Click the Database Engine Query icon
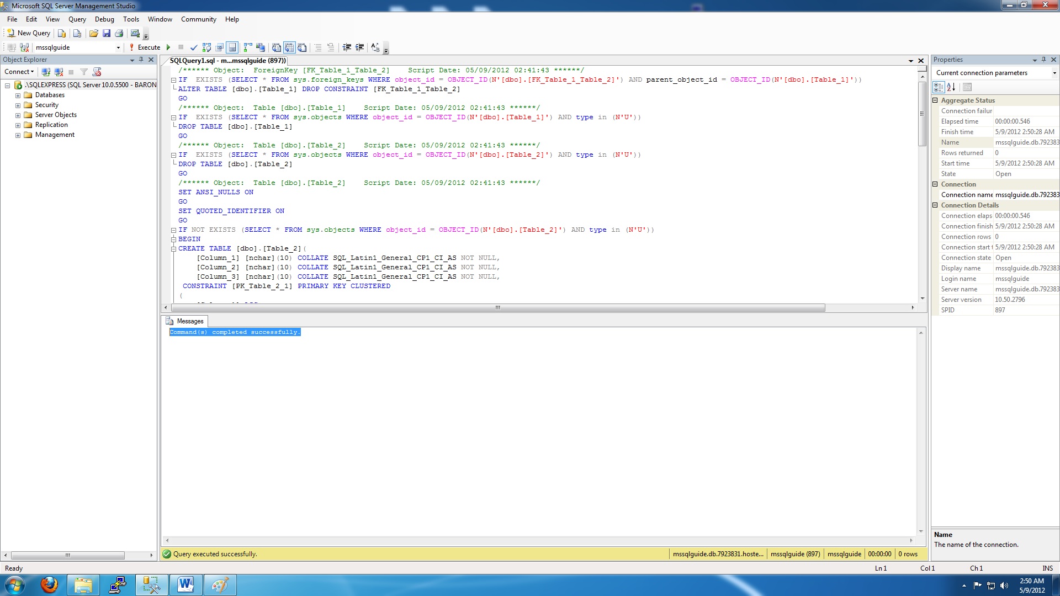1060x596 pixels. pyautogui.click(x=62, y=33)
